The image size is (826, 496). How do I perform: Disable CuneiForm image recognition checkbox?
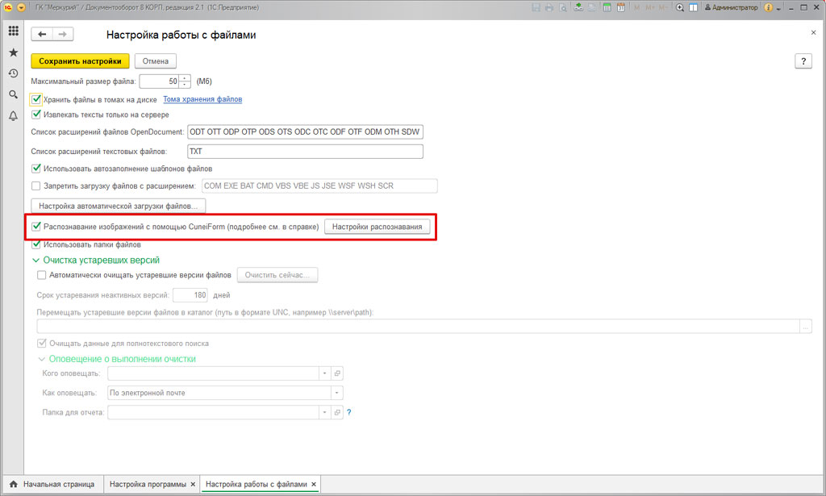coord(35,227)
